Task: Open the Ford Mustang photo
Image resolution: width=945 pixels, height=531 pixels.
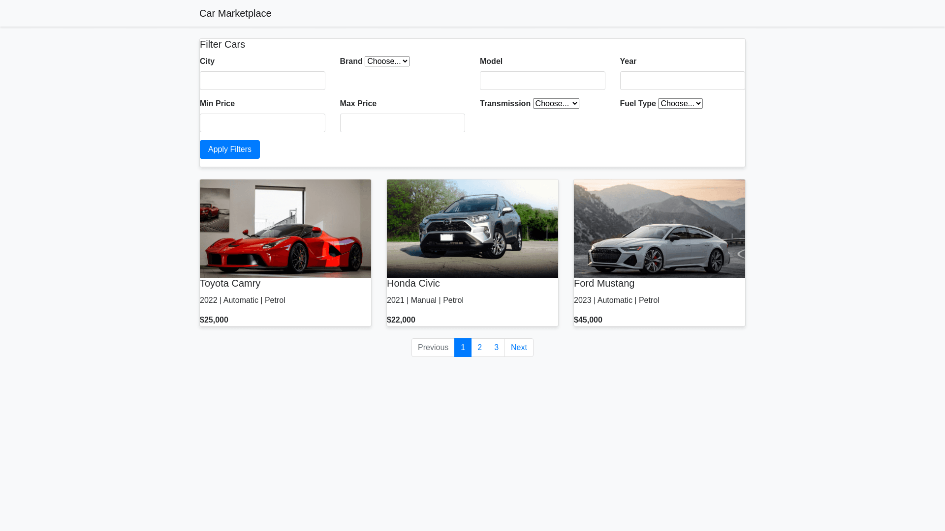Action: coord(659,228)
